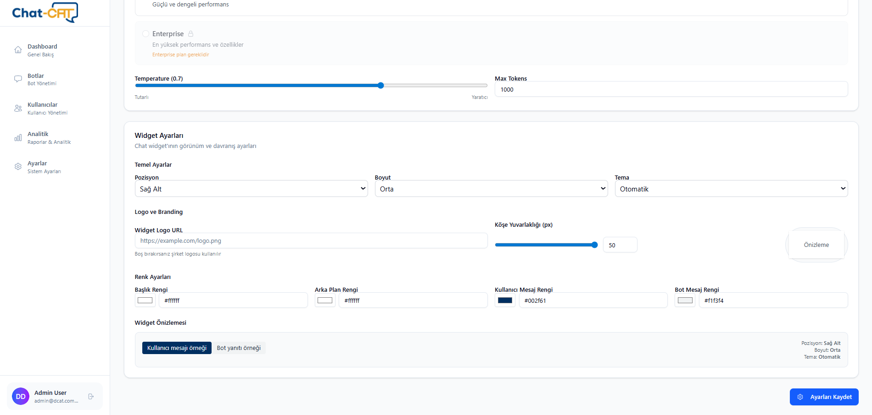
Task: Click the Chat-CAT logo
Action: click(x=45, y=12)
